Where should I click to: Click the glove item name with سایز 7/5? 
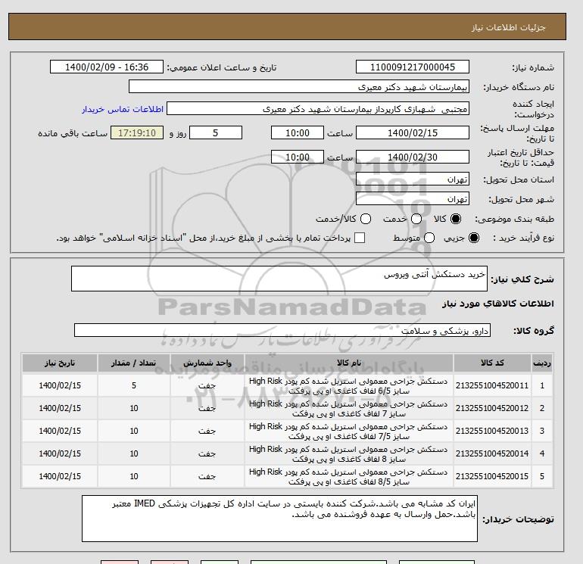[348, 432]
